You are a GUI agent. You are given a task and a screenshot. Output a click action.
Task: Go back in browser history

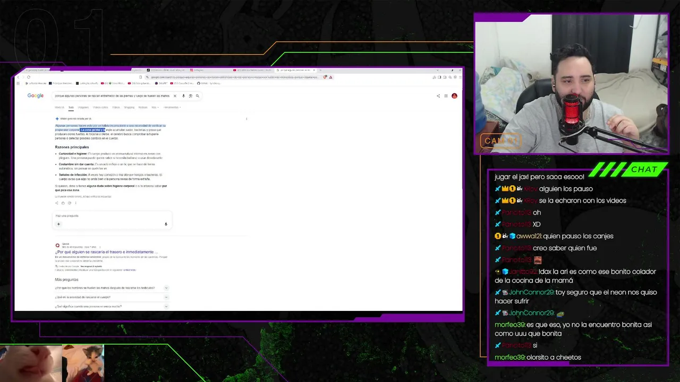(18, 77)
